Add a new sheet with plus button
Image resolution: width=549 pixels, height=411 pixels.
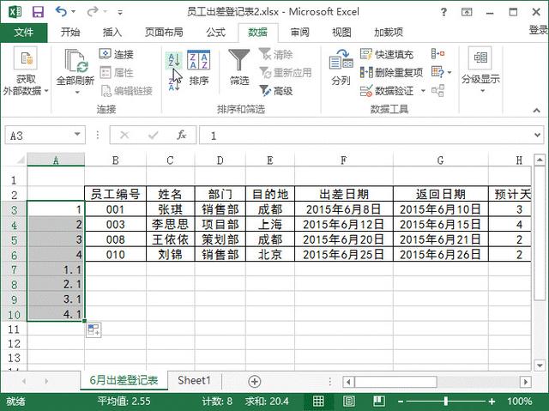[255, 381]
